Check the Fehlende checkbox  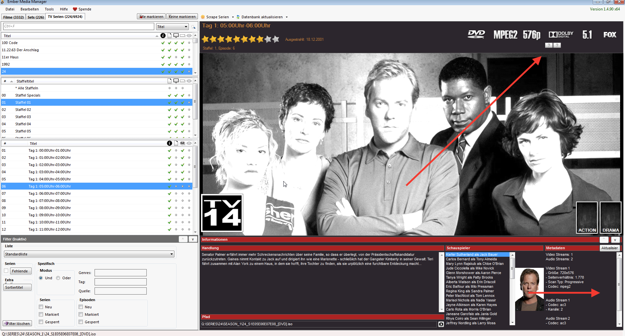[x=6, y=271]
